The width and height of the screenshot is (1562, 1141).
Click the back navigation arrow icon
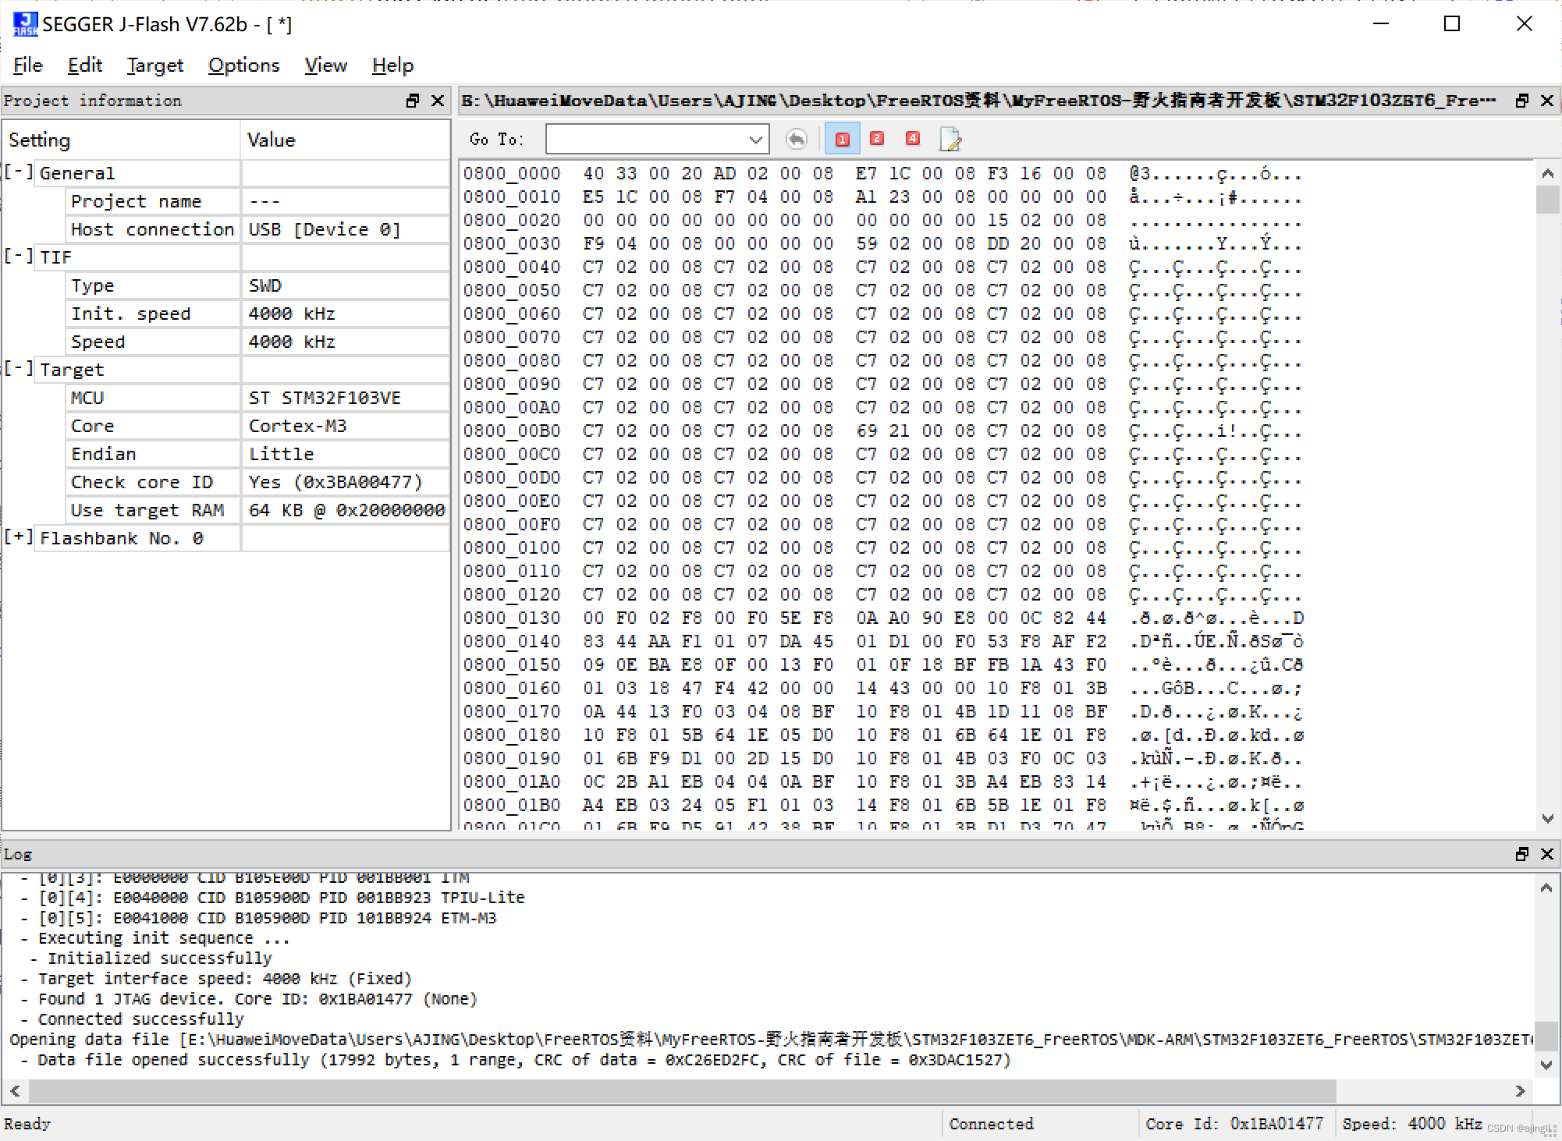pyautogui.click(x=796, y=138)
